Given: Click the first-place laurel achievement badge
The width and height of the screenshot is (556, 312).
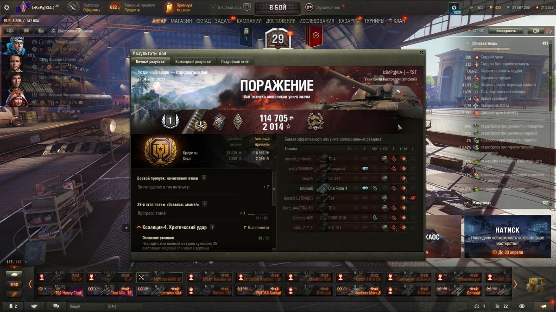Looking at the screenshot, I should pos(170,122).
